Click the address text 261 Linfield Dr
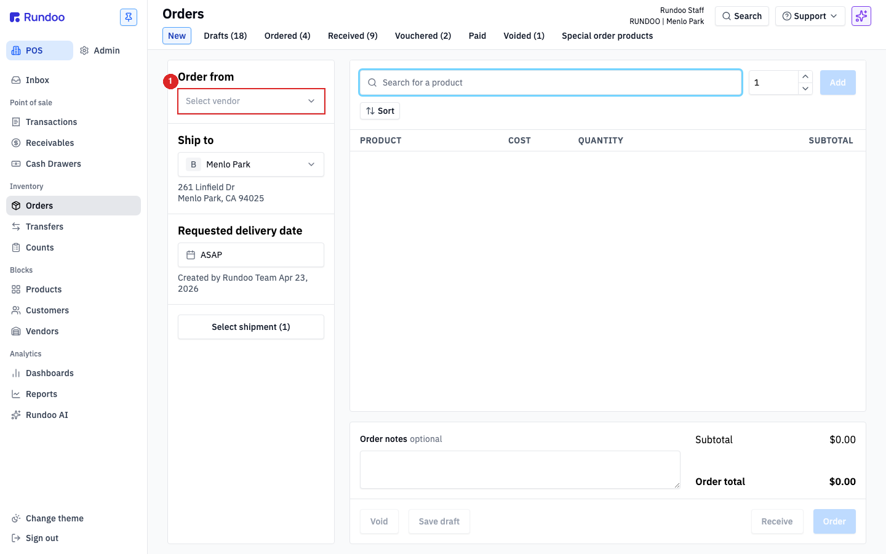This screenshot has height=554, width=886. pyautogui.click(x=206, y=187)
